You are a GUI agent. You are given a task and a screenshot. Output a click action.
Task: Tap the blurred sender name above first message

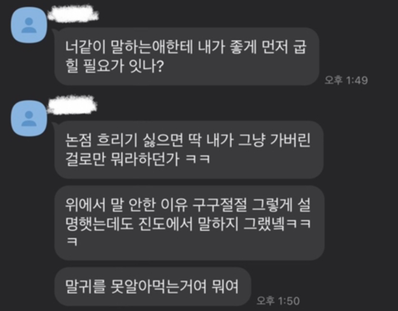click(73, 13)
